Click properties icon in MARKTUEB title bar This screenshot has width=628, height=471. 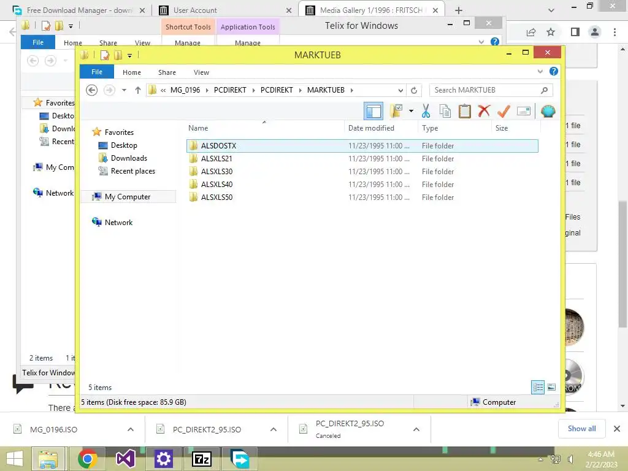click(105, 55)
